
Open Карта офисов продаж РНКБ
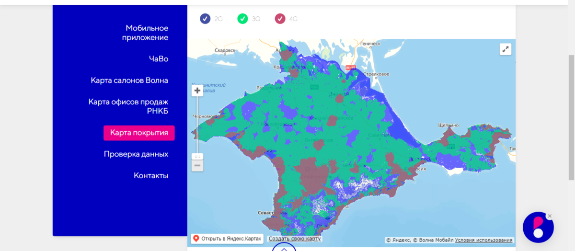(x=128, y=106)
